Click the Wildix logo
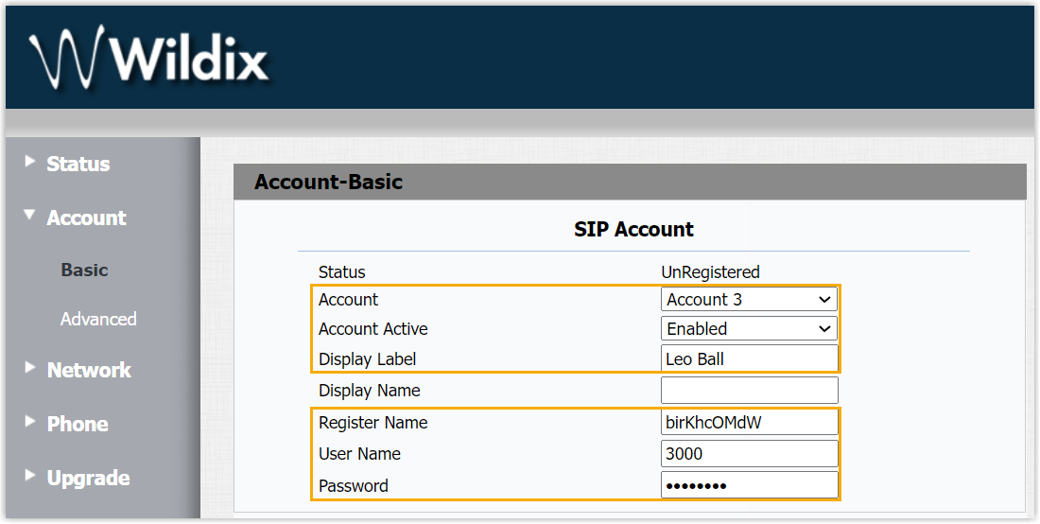Screen dimensions: 1040x524 click(148, 59)
